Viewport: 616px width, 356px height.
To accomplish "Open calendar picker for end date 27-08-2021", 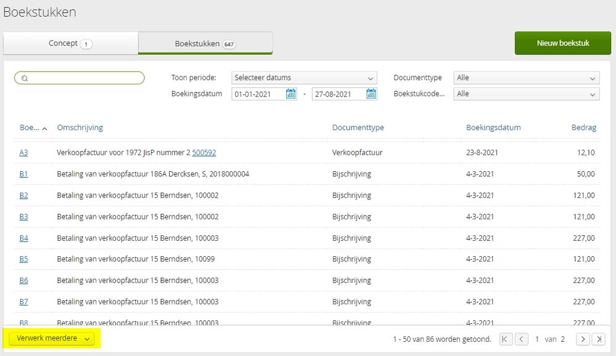I will (x=371, y=94).
